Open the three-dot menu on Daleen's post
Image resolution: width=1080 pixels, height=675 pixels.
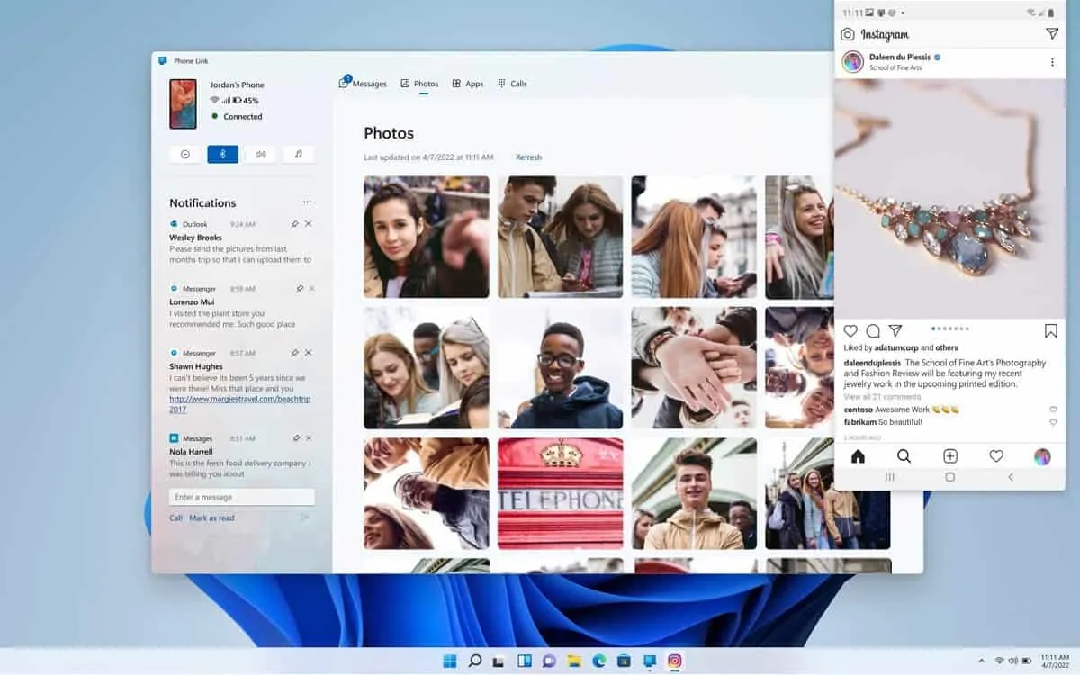1050,61
